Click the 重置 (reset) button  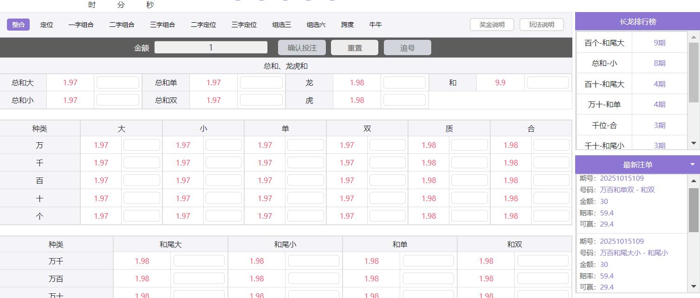[354, 47]
